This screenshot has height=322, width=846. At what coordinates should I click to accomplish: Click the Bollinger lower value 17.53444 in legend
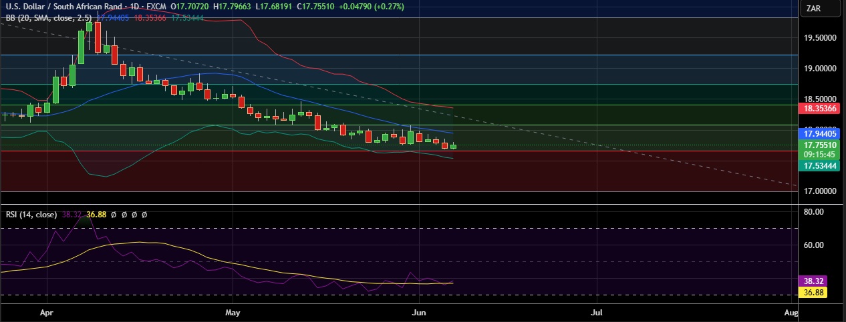pos(188,17)
